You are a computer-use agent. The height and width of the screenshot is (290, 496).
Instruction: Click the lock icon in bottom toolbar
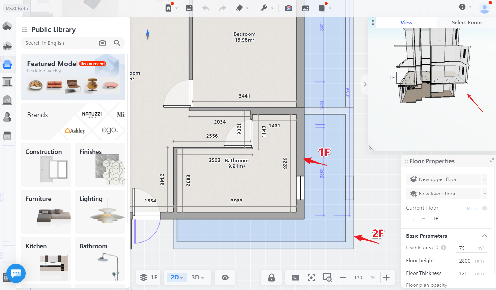pos(272,278)
